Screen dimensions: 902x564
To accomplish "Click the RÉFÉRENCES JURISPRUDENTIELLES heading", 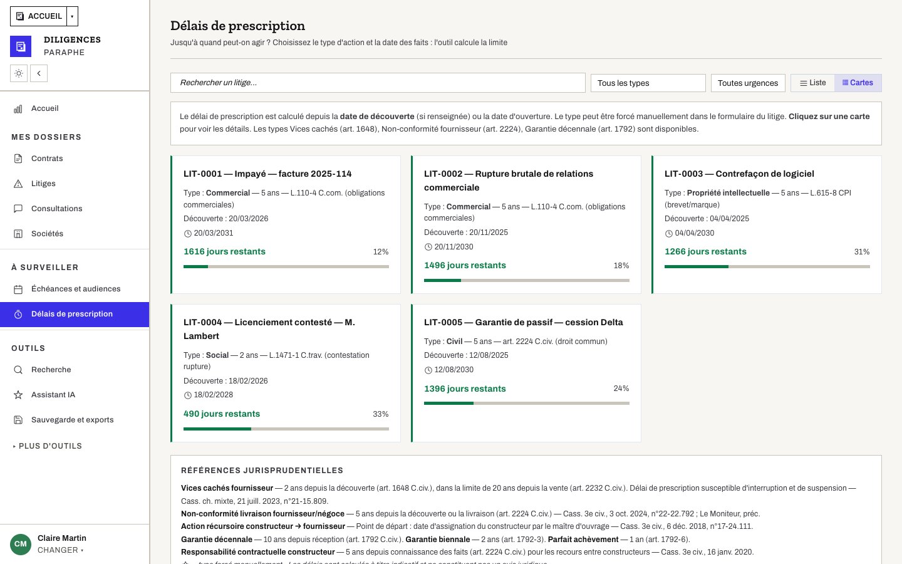I will coord(262,471).
